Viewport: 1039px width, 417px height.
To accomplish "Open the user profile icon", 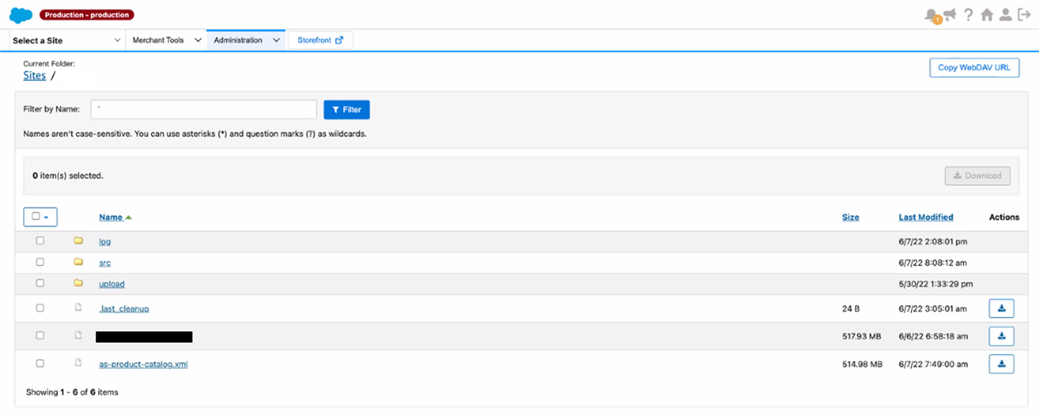I will 1005,15.
